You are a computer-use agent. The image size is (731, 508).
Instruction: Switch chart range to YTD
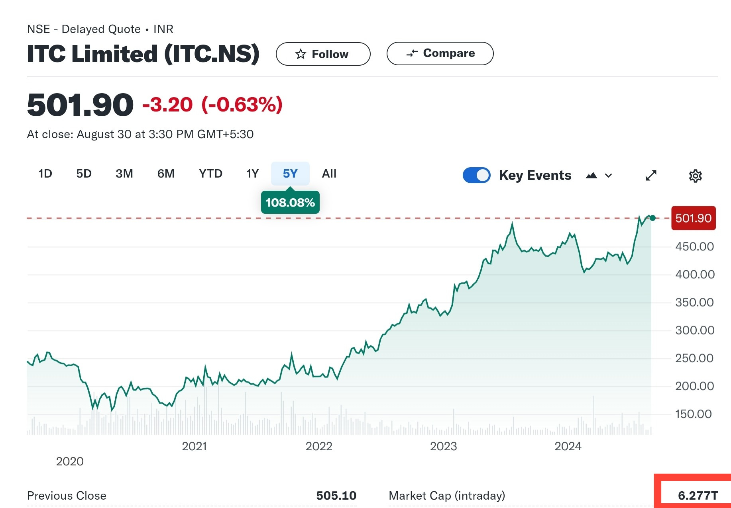tap(210, 174)
